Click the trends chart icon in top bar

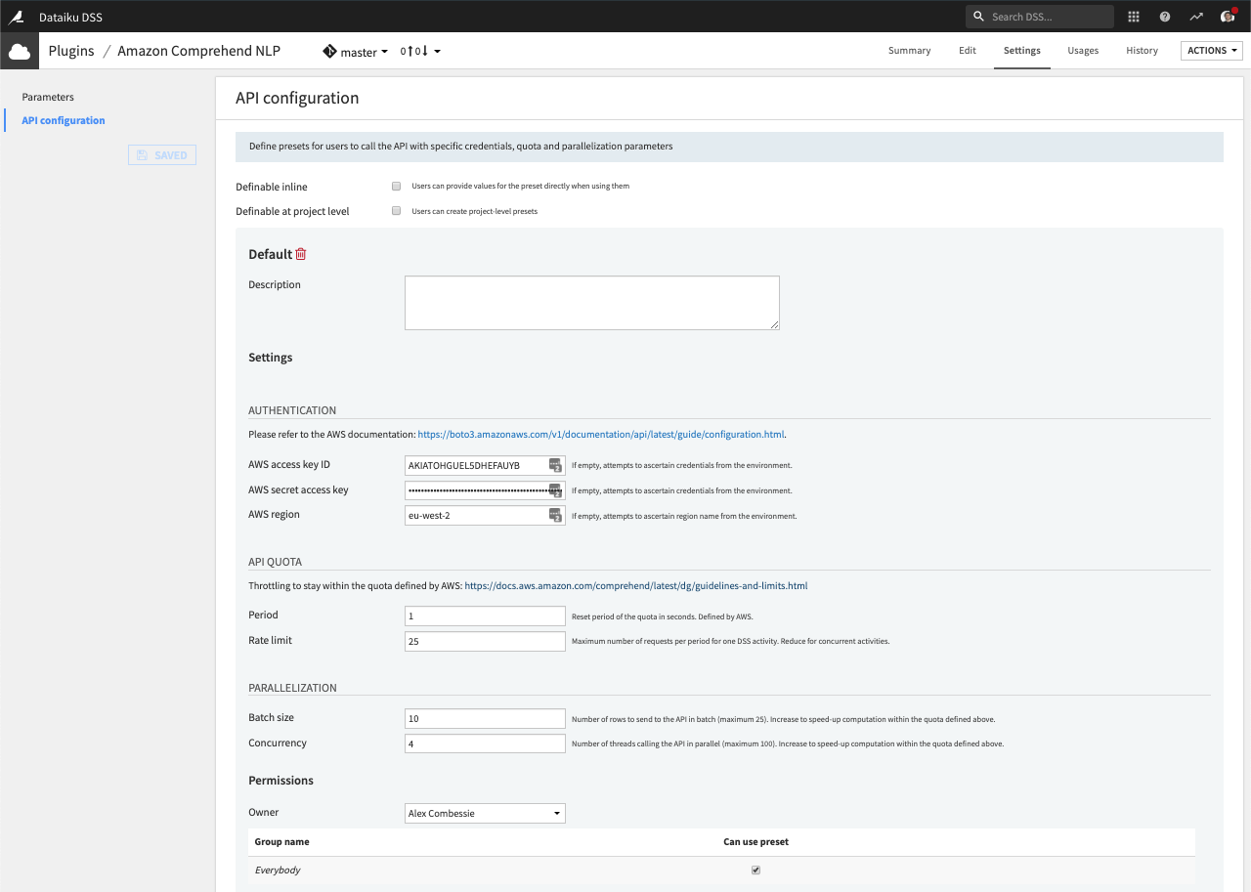(x=1195, y=17)
